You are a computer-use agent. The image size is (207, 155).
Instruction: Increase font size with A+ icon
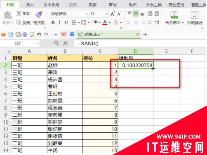tap(113, 14)
